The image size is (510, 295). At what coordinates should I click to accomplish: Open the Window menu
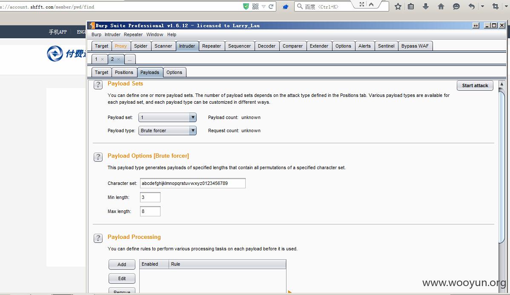[155, 34]
